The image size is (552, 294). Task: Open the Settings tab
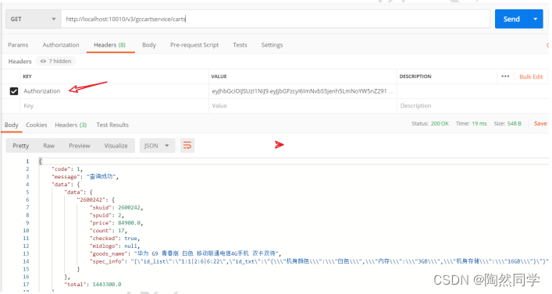272,45
